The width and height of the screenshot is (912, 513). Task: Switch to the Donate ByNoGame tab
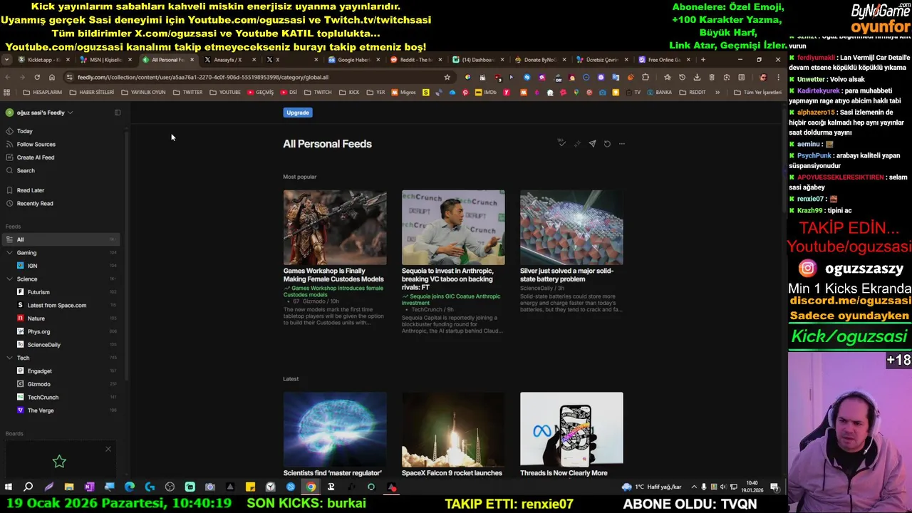tap(540, 60)
